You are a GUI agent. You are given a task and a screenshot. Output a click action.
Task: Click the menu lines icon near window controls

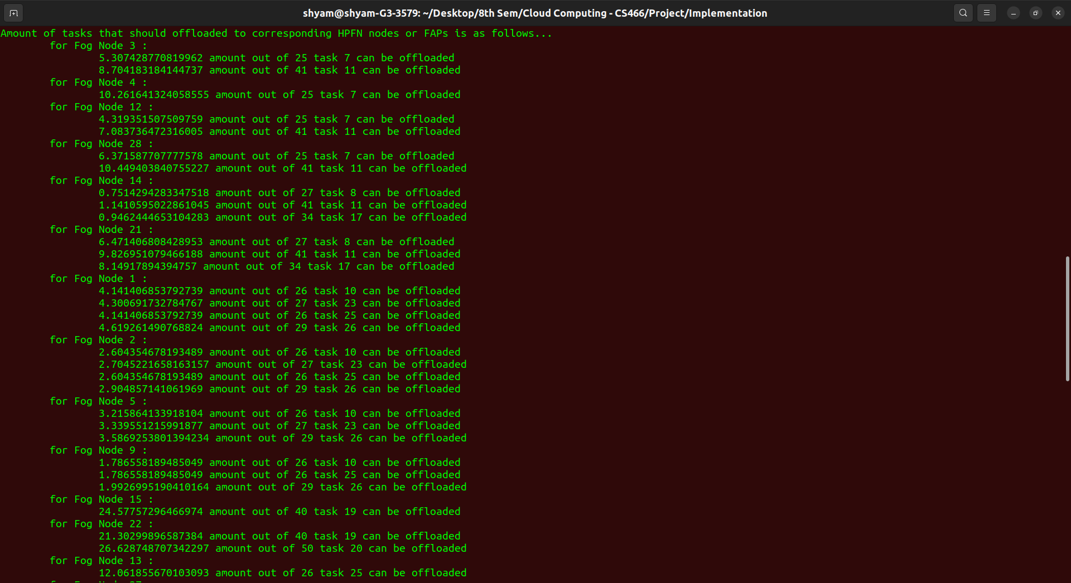click(x=987, y=13)
